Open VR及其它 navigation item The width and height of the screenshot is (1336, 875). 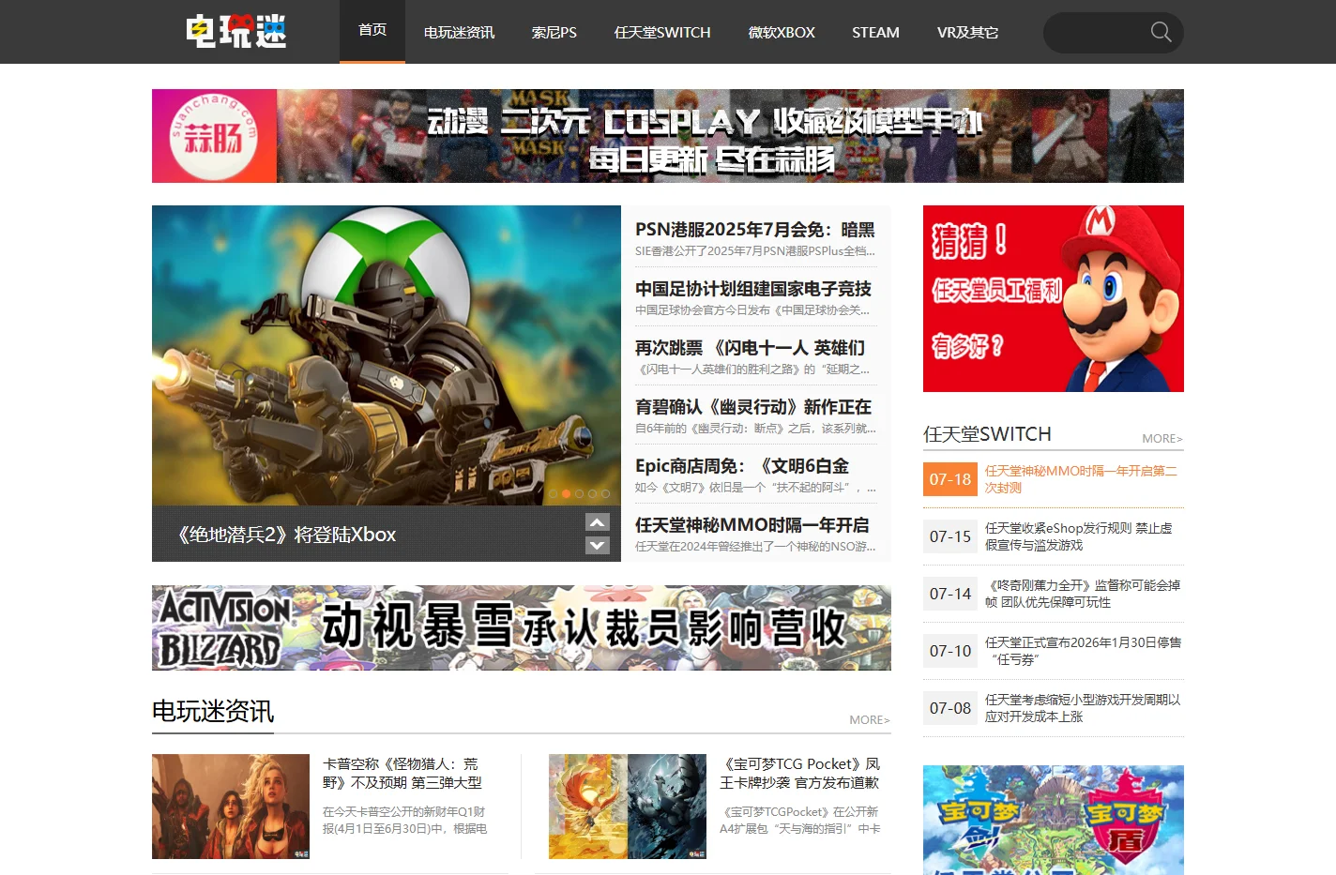(967, 32)
